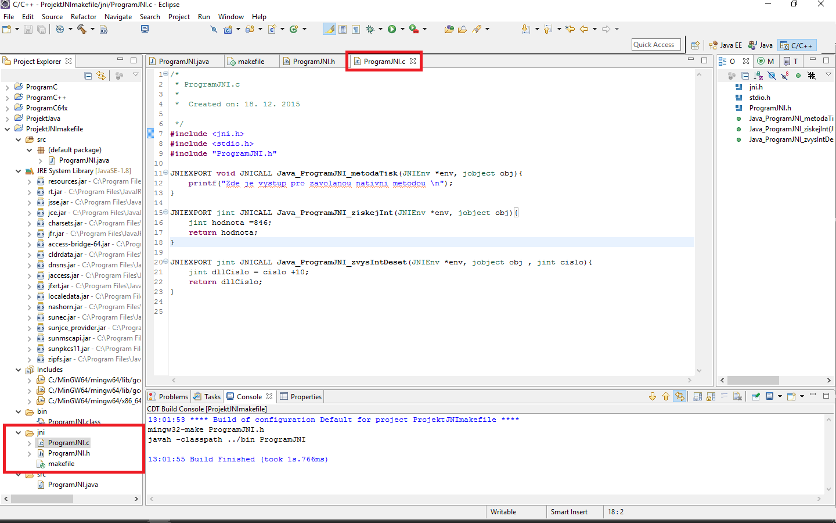Open the Refactor menu
Screen dimensions: 836x523
[84, 16]
